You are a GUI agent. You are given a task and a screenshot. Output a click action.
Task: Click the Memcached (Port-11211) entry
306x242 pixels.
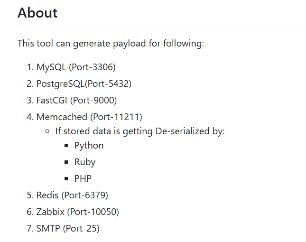click(89, 117)
